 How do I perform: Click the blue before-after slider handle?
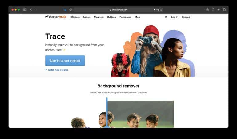[107, 112]
